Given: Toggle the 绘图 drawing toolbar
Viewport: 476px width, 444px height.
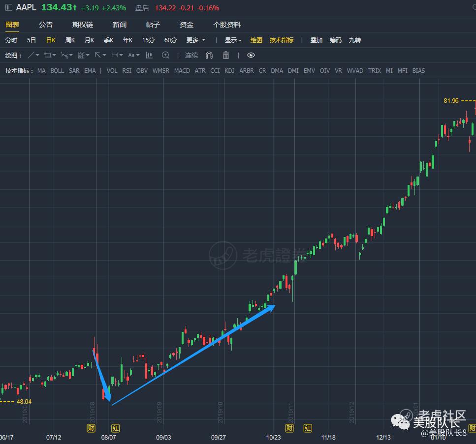Looking at the screenshot, I should click(x=256, y=40).
